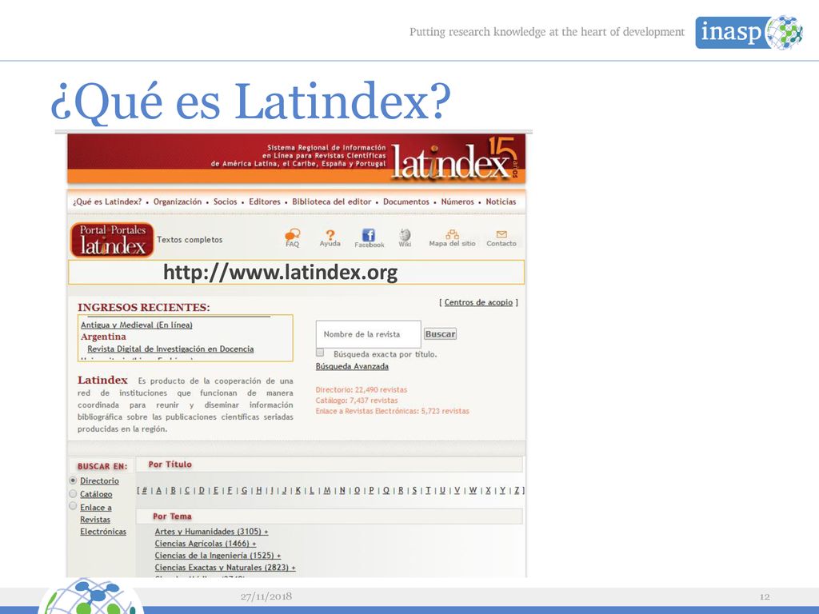Browse titles starting with letter A
This screenshot has height=614, width=819.
tap(159, 490)
